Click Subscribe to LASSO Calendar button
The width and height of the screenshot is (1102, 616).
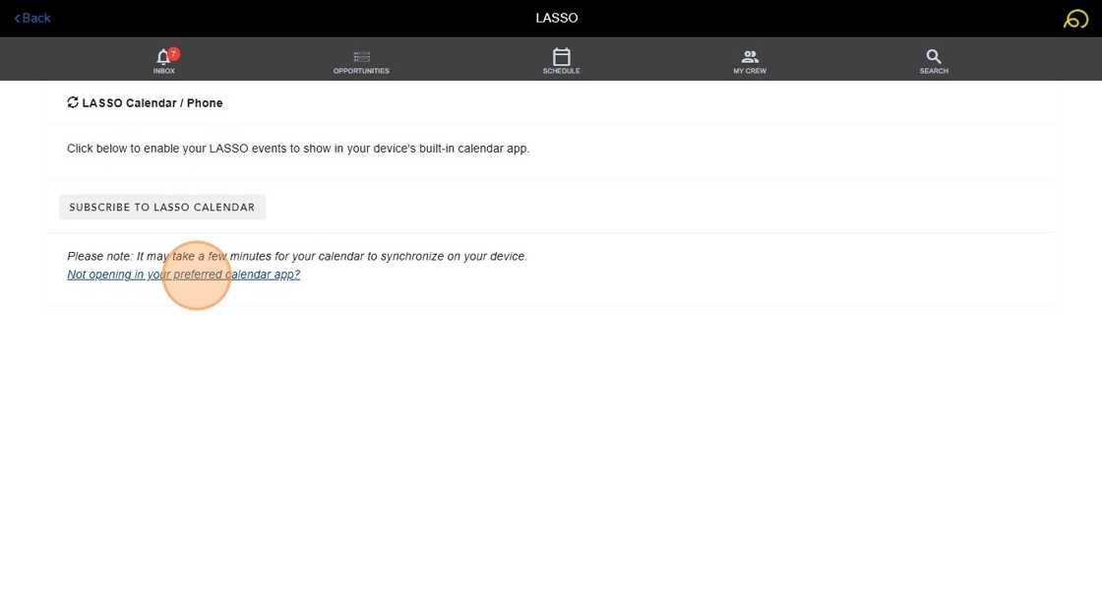pyautogui.click(x=162, y=207)
